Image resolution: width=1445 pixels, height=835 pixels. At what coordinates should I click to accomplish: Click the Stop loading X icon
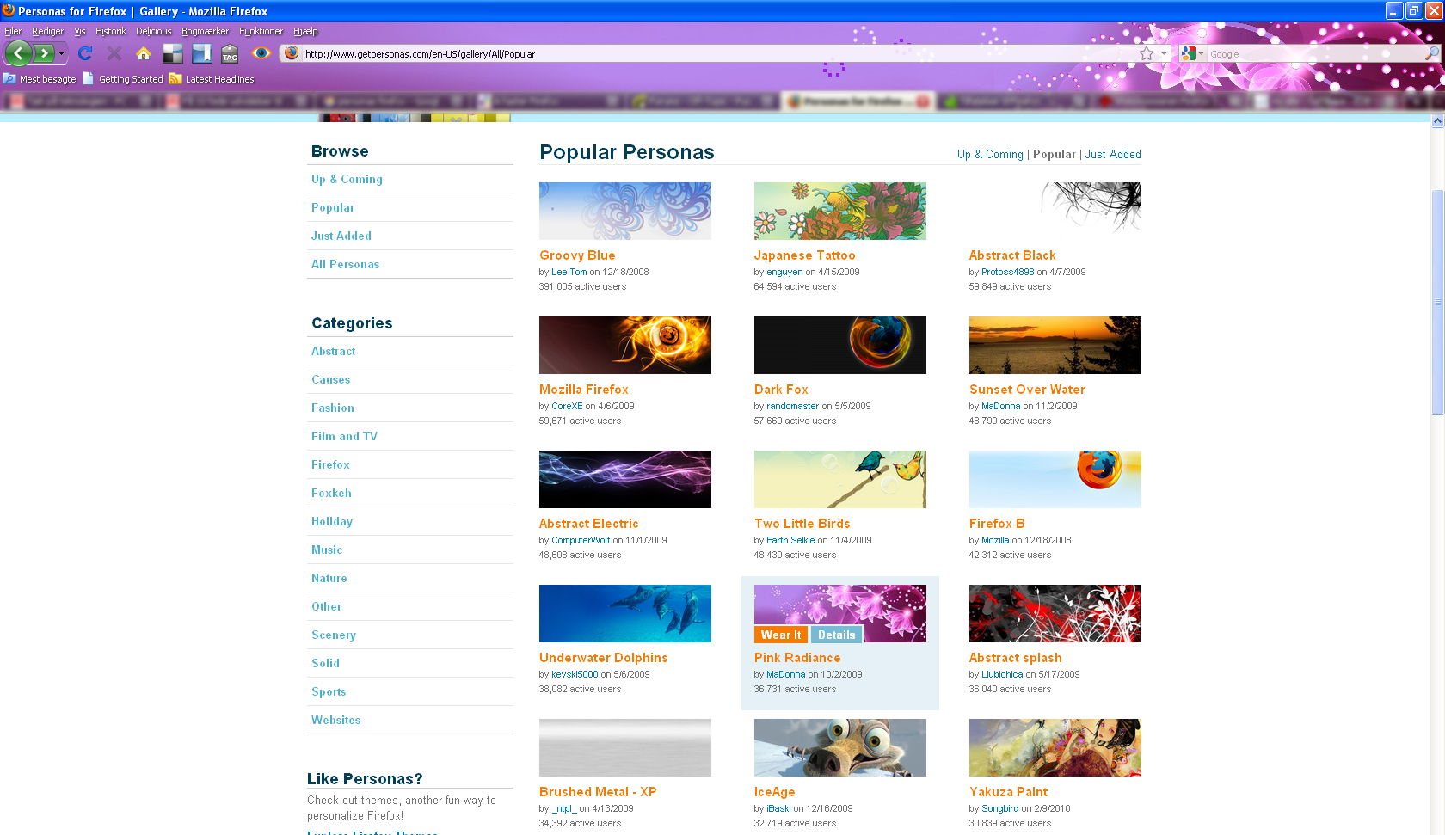pos(114,53)
